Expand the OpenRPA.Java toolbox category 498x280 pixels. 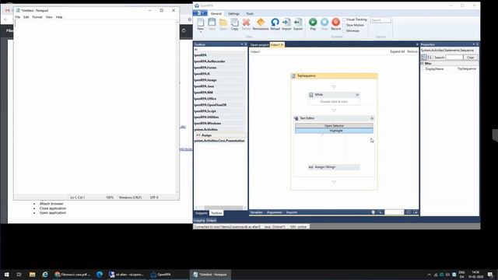pyautogui.click(x=219, y=86)
